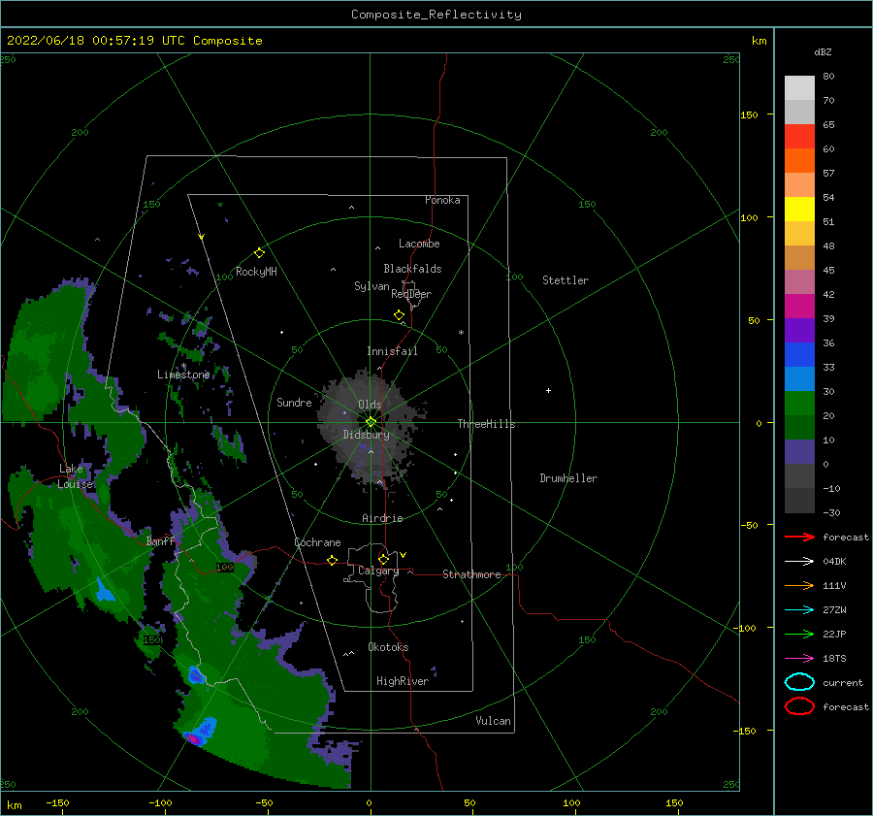The width and height of the screenshot is (873, 816).
Task: Select the Ponoka city label
Action: coord(442,200)
